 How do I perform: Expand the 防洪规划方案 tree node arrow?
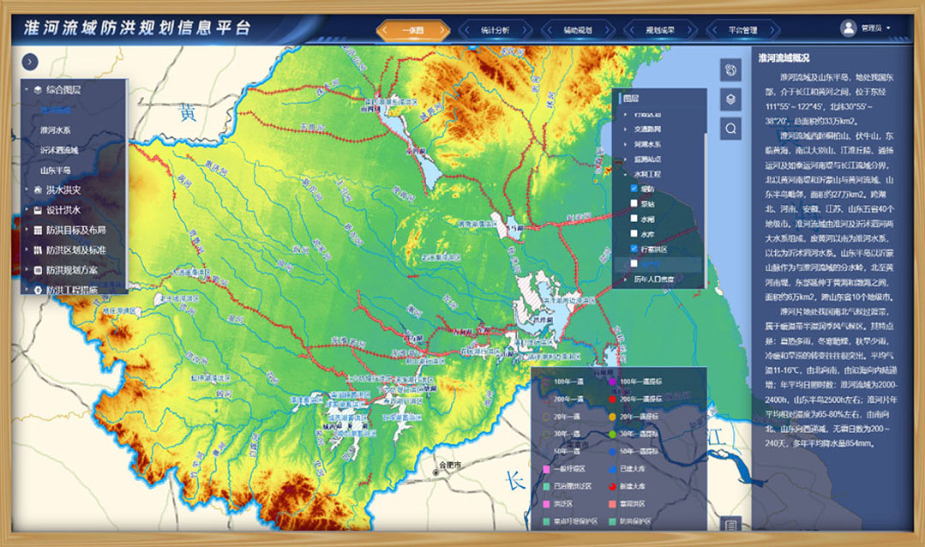[27, 270]
